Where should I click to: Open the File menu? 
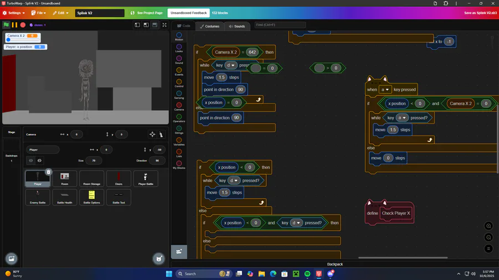click(38, 13)
